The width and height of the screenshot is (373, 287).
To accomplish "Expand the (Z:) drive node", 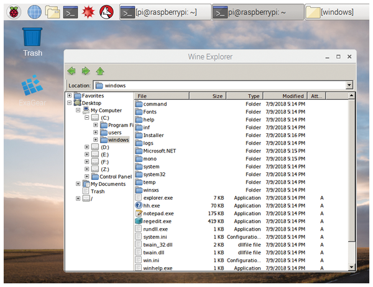I will coord(87,169).
